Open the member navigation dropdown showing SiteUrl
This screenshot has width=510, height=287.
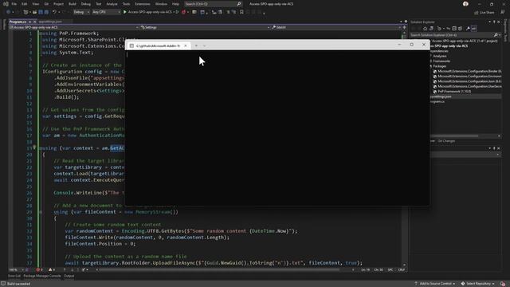tap(336, 27)
